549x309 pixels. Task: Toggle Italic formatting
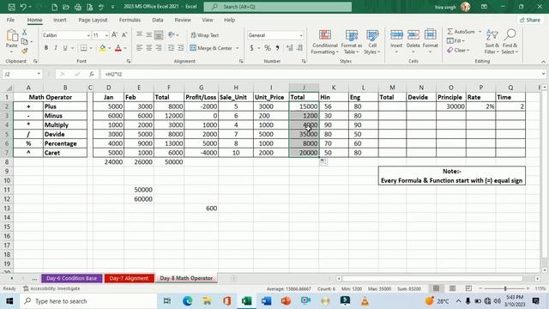55,48
